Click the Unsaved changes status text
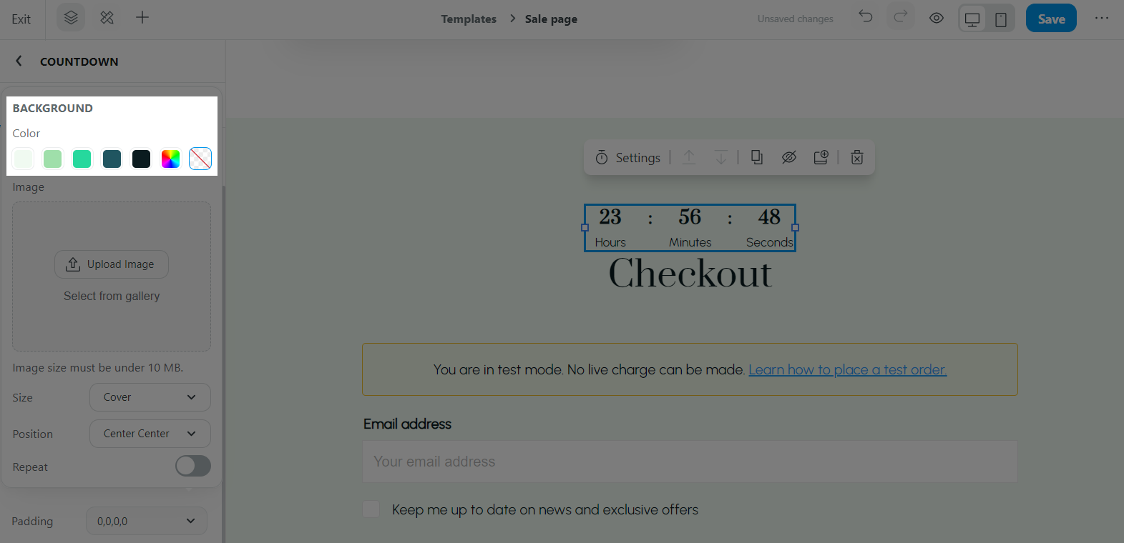 (x=796, y=19)
